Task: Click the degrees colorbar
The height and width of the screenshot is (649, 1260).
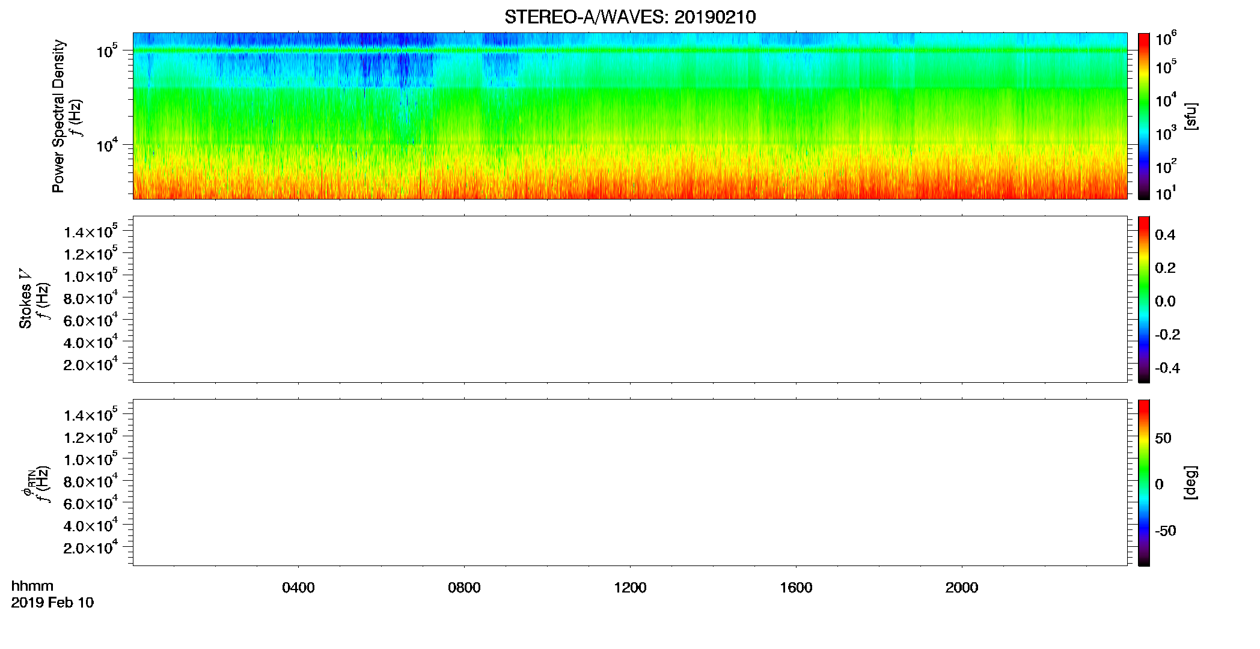Action: [1144, 483]
